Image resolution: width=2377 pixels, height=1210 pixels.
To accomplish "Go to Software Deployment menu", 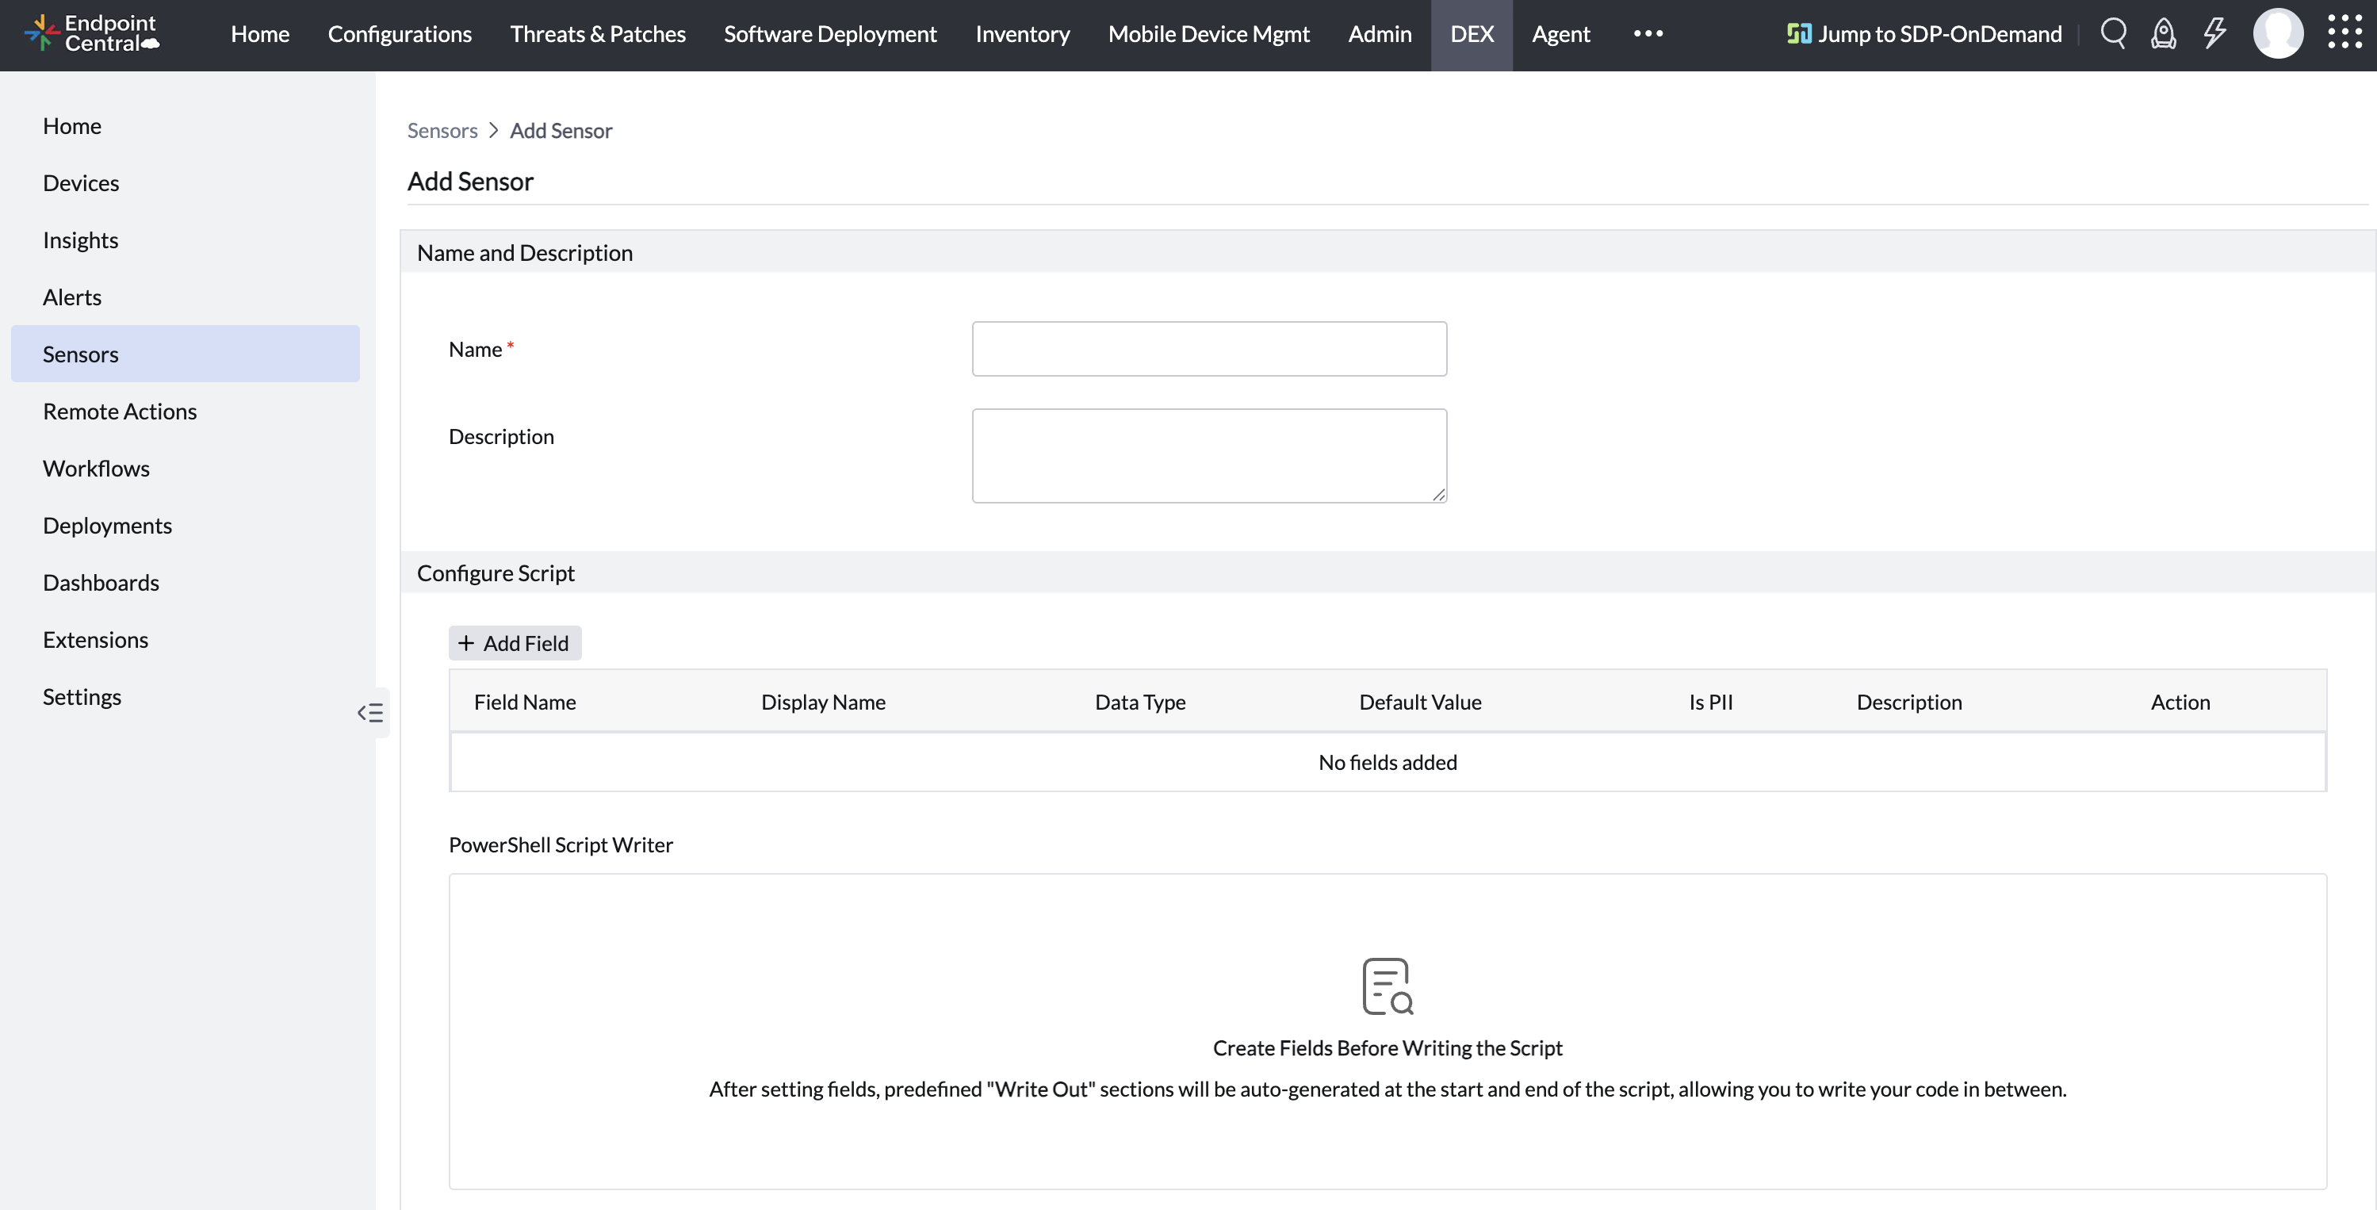I will point(829,34).
